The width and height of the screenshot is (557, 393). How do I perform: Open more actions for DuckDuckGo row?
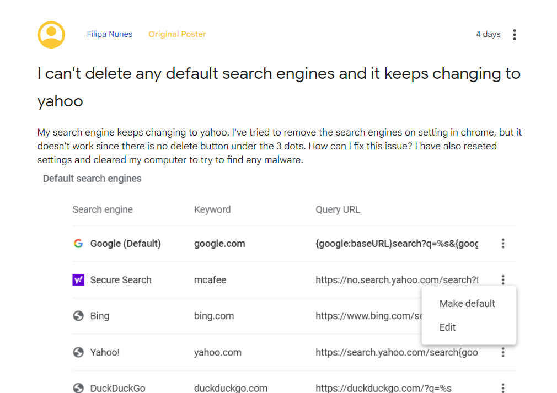[502, 388]
